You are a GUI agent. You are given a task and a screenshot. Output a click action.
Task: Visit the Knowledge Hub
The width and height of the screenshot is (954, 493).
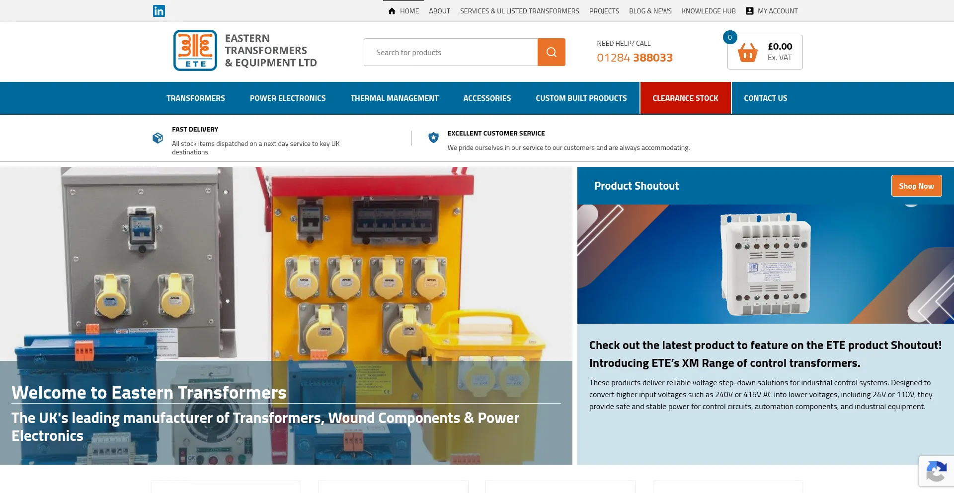[709, 11]
